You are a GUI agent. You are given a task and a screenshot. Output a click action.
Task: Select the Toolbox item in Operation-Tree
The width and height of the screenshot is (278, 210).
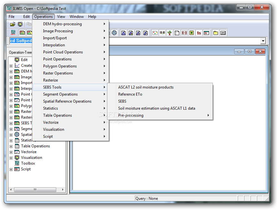(x=28, y=163)
